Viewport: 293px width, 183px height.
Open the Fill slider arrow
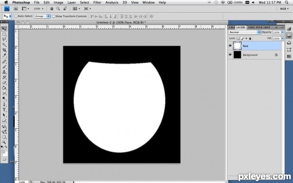point(282,38)
